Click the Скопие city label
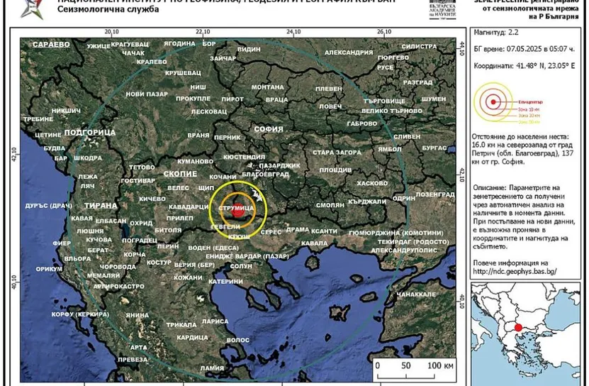This screenshot has width=589, height=386. 180,174
